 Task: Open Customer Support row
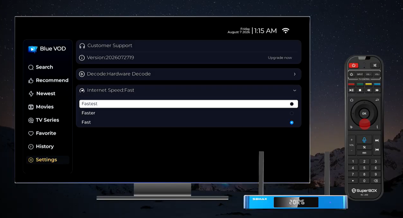click(x=188, y=46)
